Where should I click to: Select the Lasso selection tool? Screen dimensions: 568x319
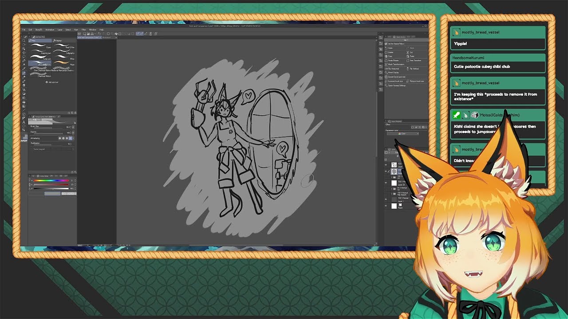click(x=24, y=57)
